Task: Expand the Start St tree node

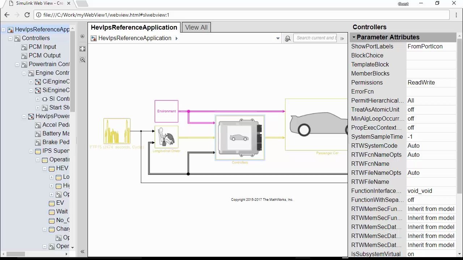Action: click(38, 108)
